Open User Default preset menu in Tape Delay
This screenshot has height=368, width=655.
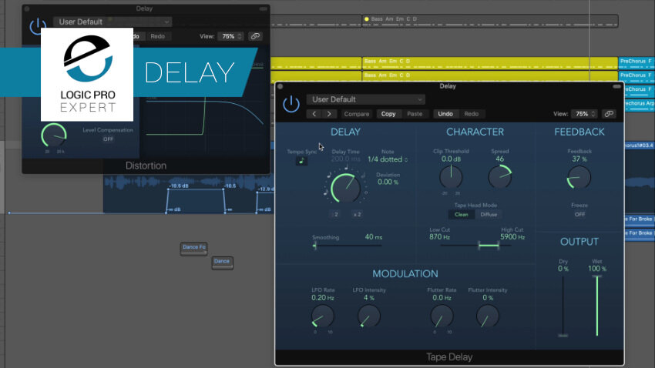365,99
